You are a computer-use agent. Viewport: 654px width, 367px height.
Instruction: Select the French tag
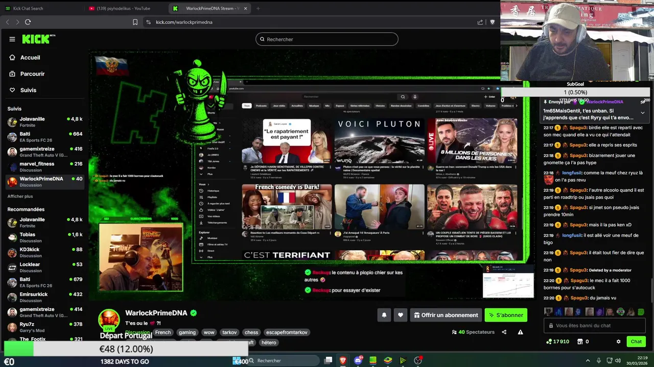163,332
